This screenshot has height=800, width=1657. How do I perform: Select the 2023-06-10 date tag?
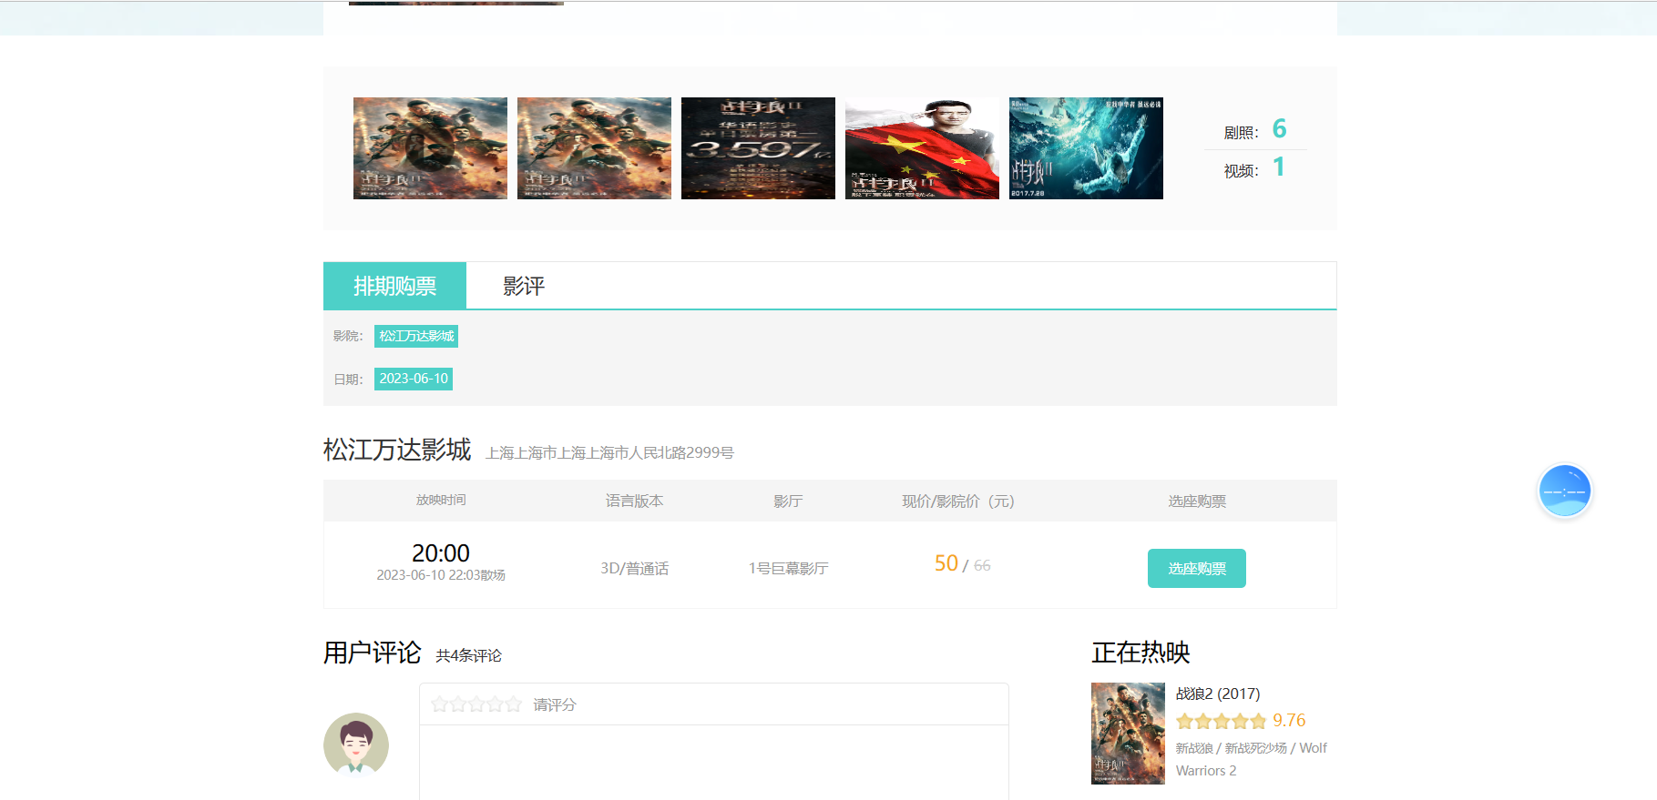pos(414,379)
